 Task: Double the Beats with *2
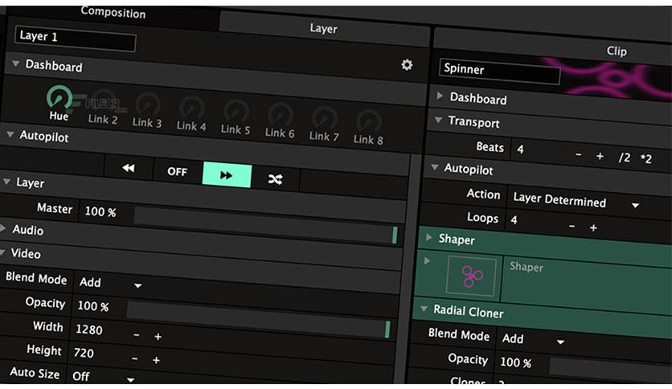point(646,159)
